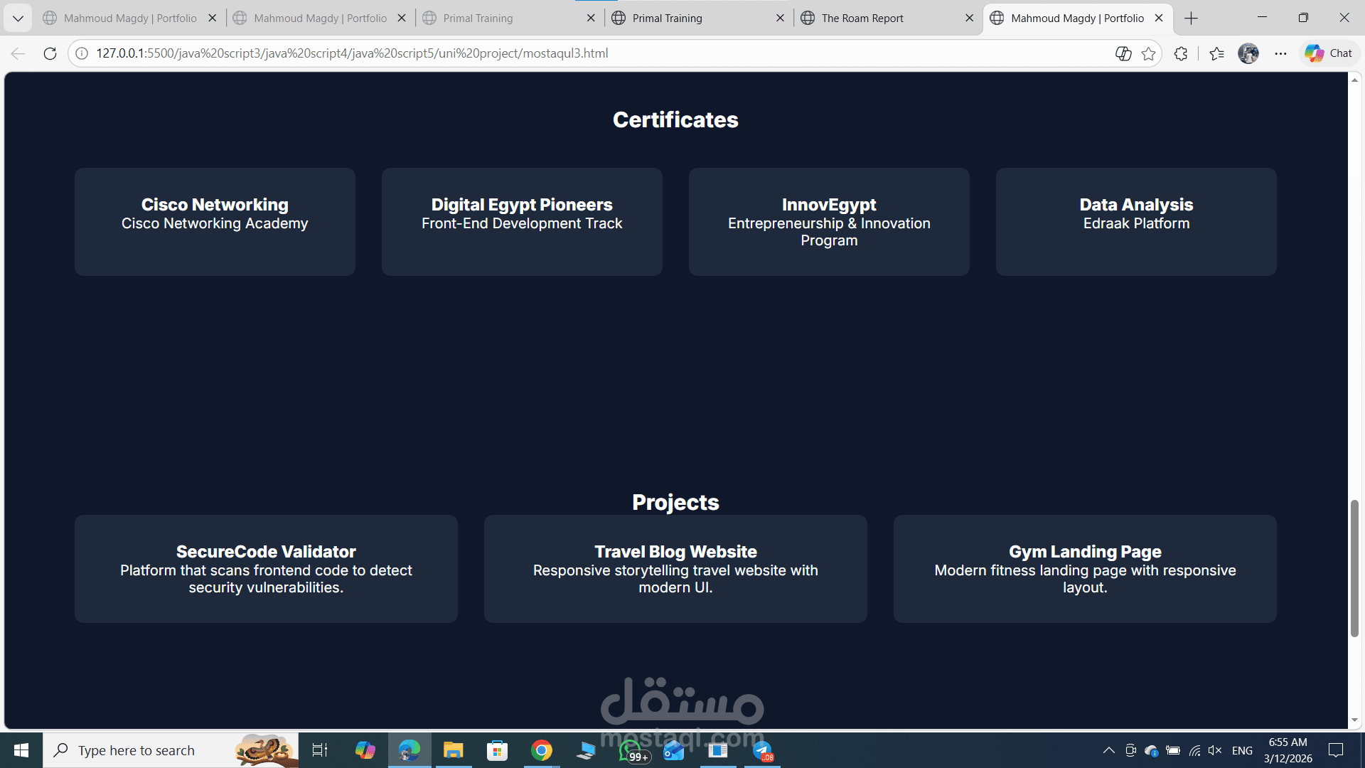Open Settings and more ellipsis menu
Viewport: 1365px width, 768px height.
click(1280, 53)
